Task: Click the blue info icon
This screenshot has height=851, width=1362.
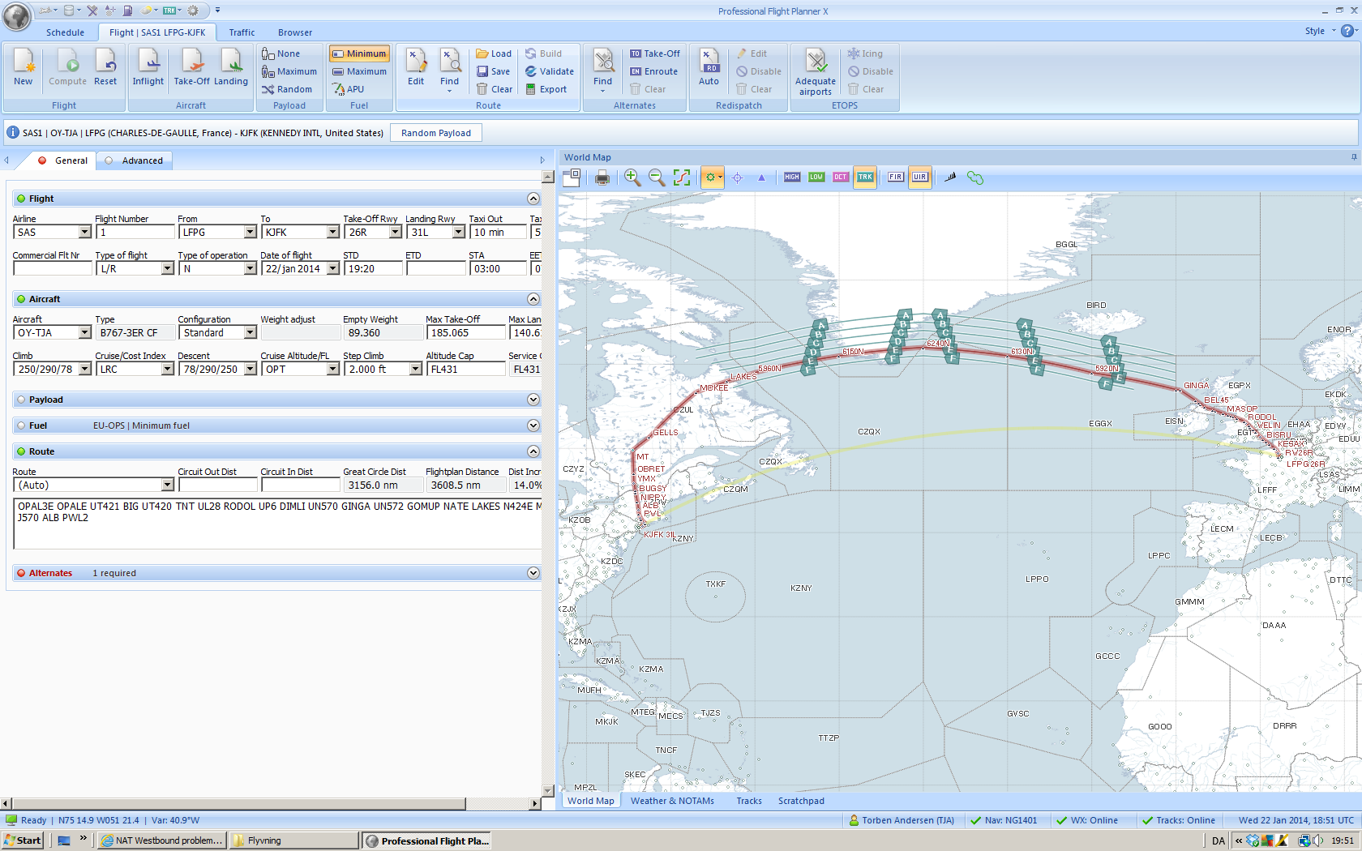Action: coord(13,132)
